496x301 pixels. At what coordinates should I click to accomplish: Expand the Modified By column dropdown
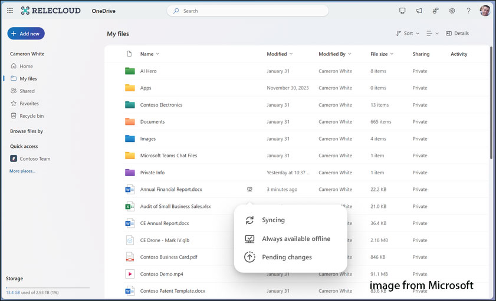tap(350, 54)
